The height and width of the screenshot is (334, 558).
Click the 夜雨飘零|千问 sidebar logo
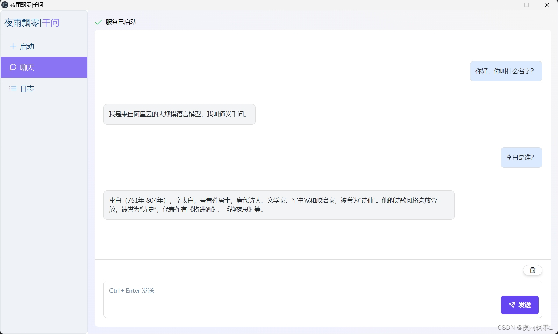[32, 23]
